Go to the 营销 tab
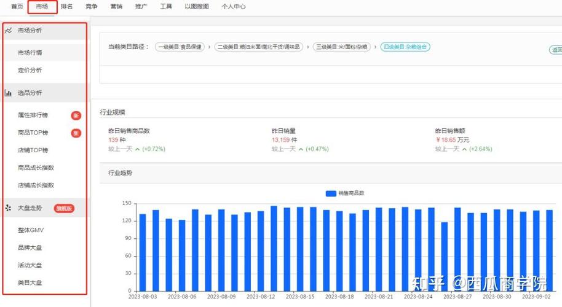The image size is (562, 307). click(x=116, y=6)
